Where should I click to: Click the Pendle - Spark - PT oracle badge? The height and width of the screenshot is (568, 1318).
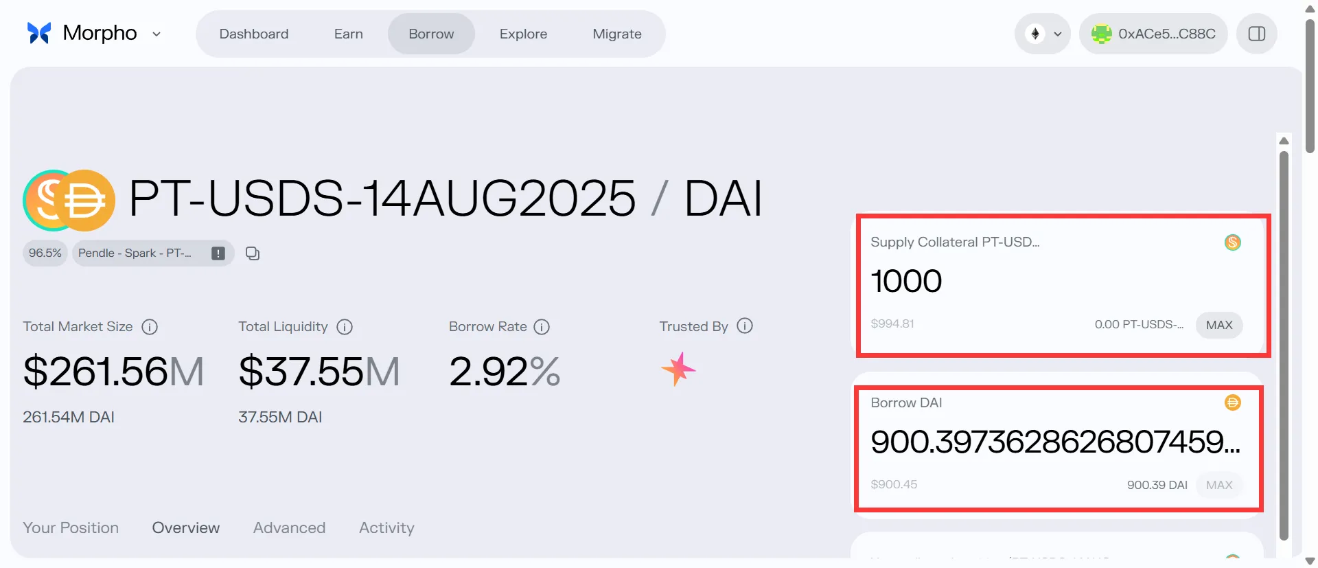[152, 253]
